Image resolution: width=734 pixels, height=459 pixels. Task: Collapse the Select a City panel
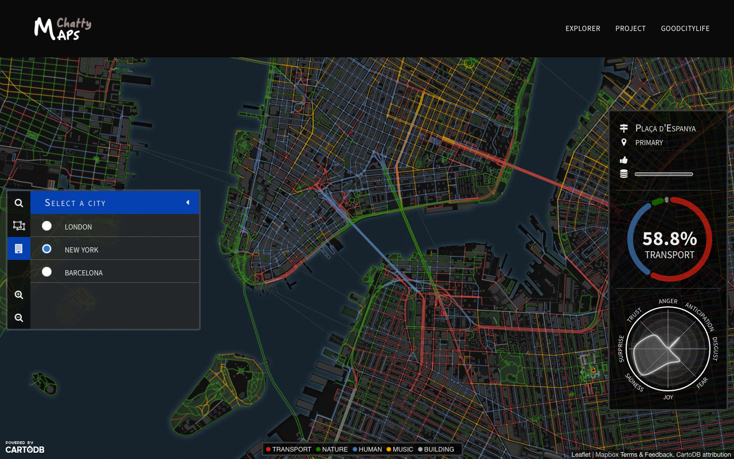(187, 202)
